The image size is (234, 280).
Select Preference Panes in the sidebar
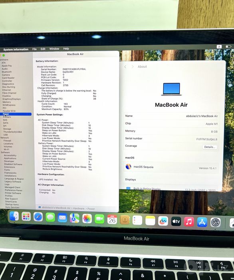tap(14, 190)
